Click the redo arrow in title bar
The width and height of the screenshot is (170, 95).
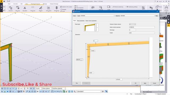tap(10, 1)
